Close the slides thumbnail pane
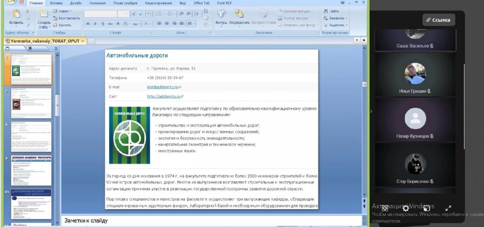The height and width of the screenshot is (227, 484). (56, 48)
